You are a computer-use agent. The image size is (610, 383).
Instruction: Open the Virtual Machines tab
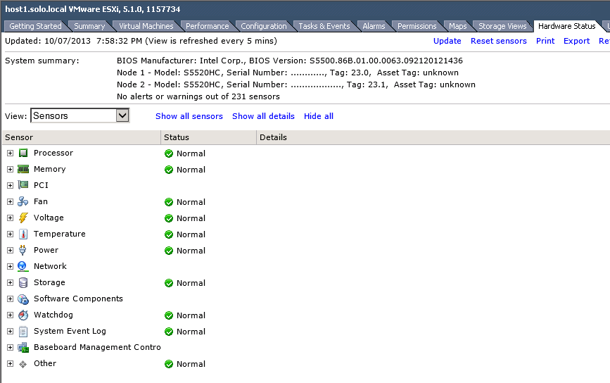pos(146,26)
